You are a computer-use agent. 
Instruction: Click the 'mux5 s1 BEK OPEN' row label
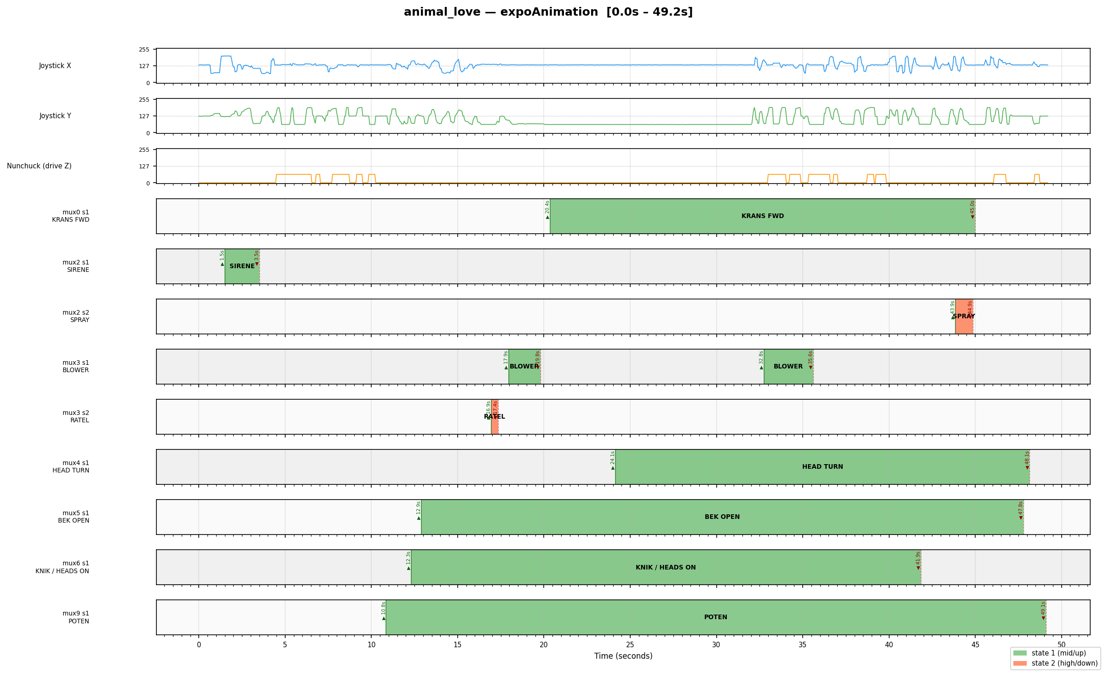tap(74, 517)
